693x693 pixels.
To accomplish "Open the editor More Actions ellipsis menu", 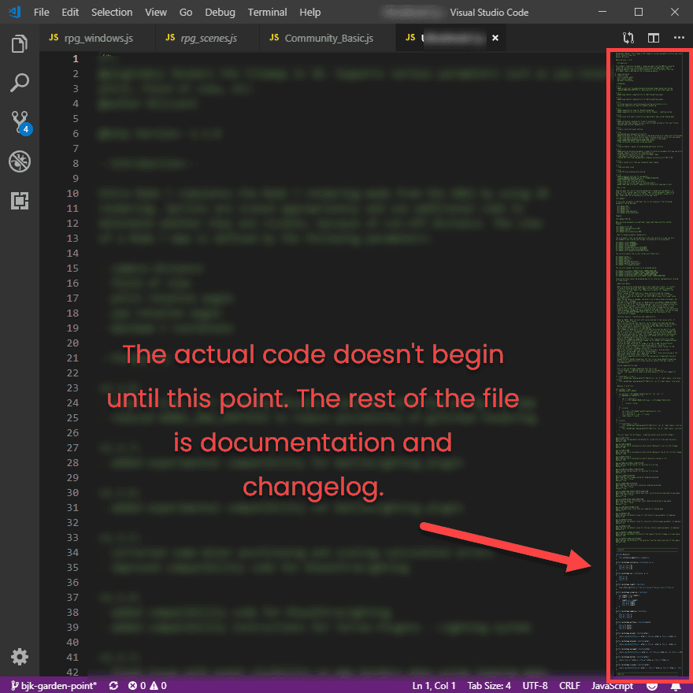I will (679, 38).
